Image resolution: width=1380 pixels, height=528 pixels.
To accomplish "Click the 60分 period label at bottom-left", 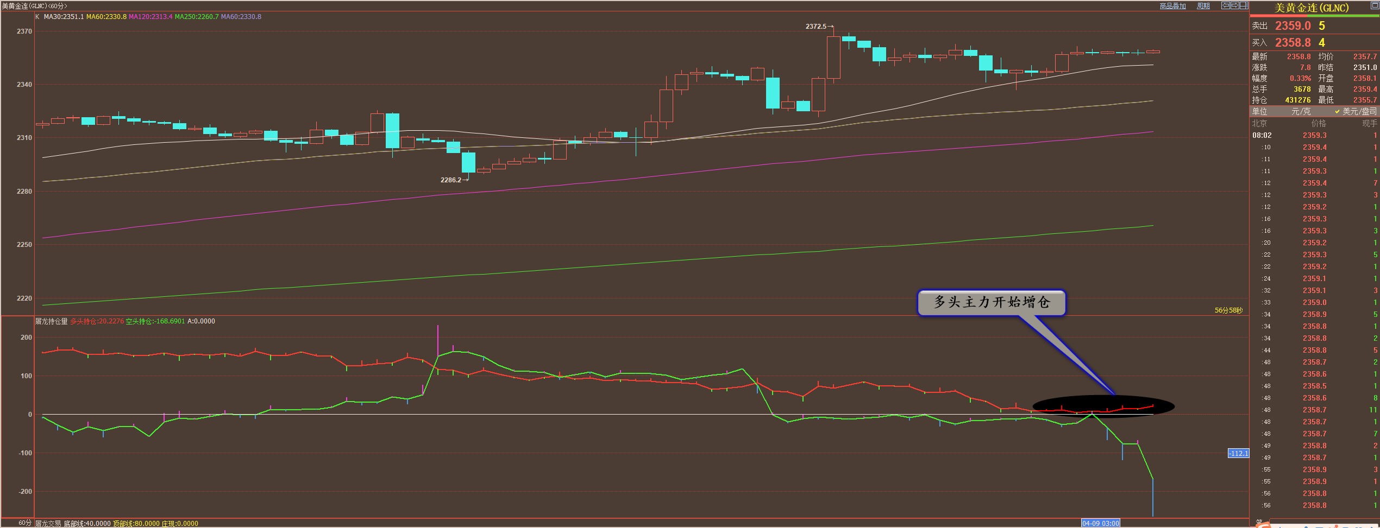I will (25, 523).
